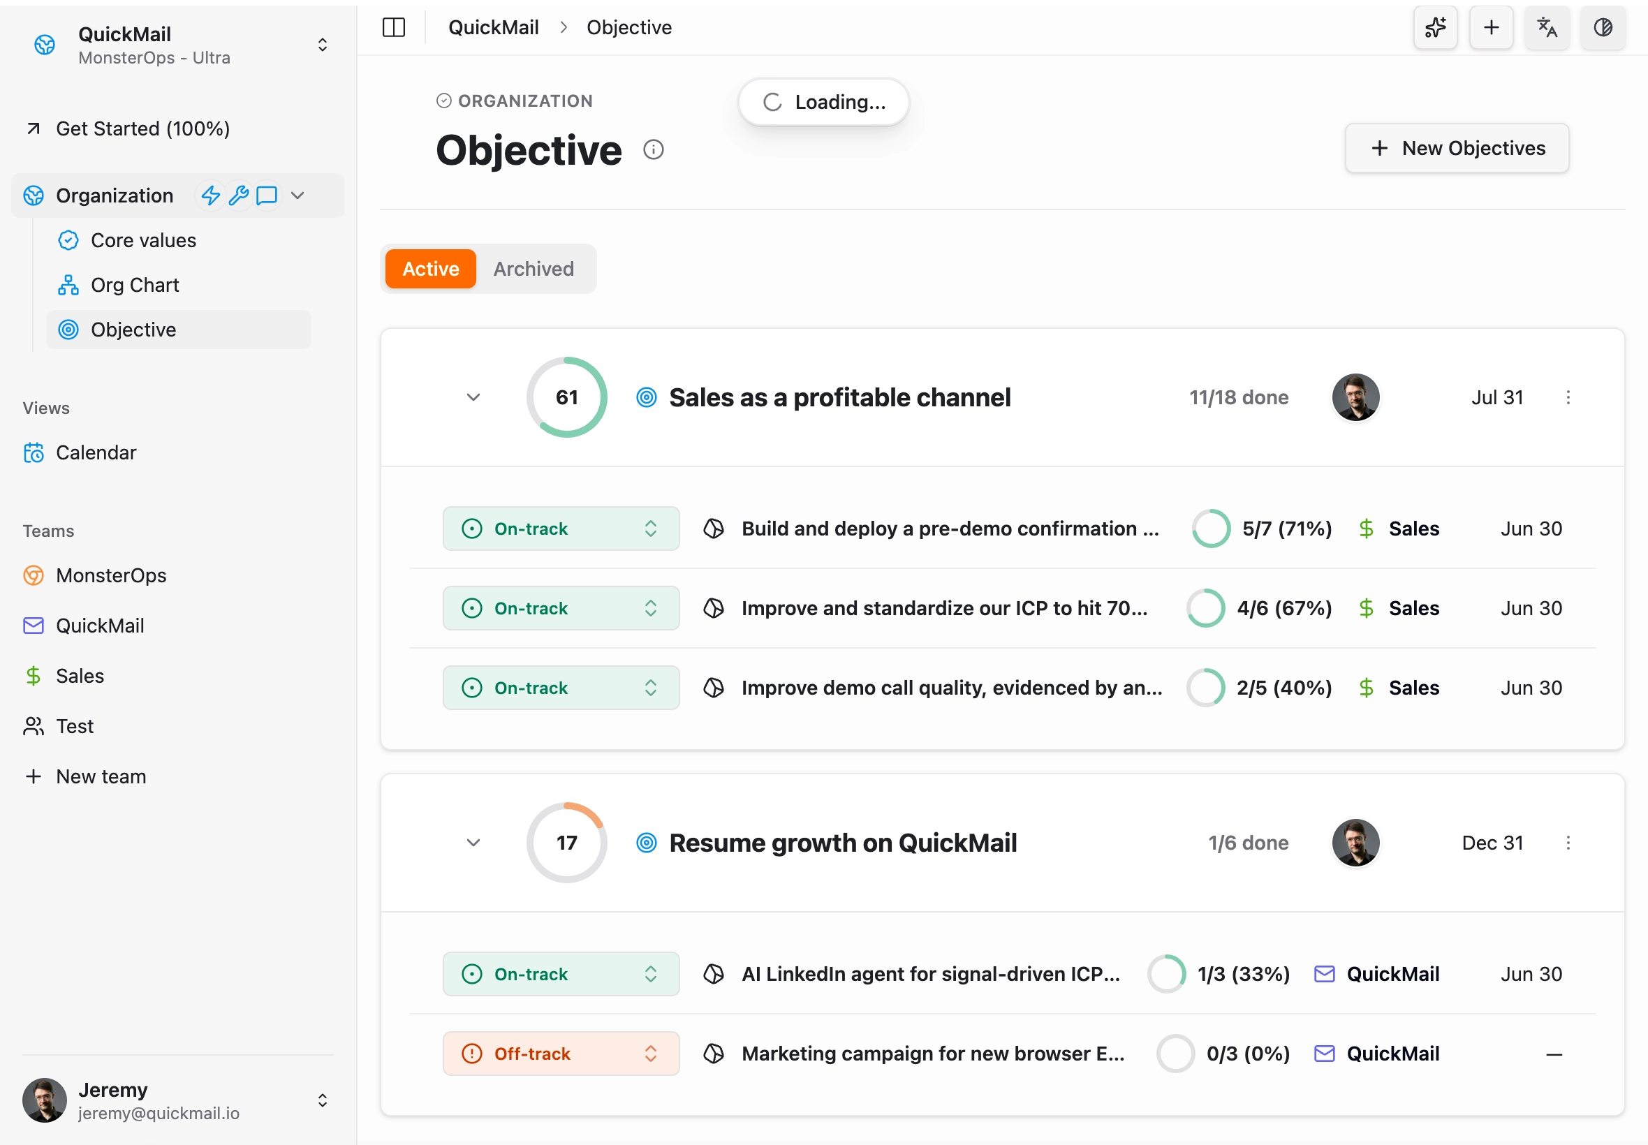Collapse the Organization section chevron
The width and height of the screenshot is (1648, 1145).
(x=297, y=195)
